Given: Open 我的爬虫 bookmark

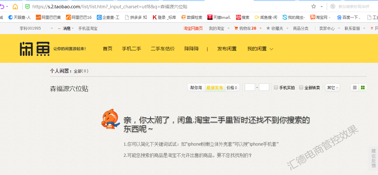Looking at the screenshot, I should pyautogui.click(x=294, y=17).
